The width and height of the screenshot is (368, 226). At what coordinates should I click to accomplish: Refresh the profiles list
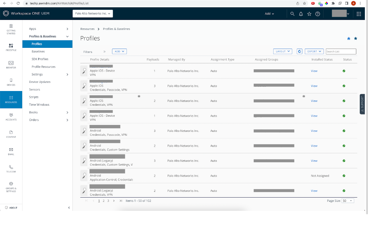click(x=299, y=51)
